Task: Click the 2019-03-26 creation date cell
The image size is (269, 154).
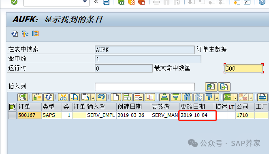Action: (133, 115)
